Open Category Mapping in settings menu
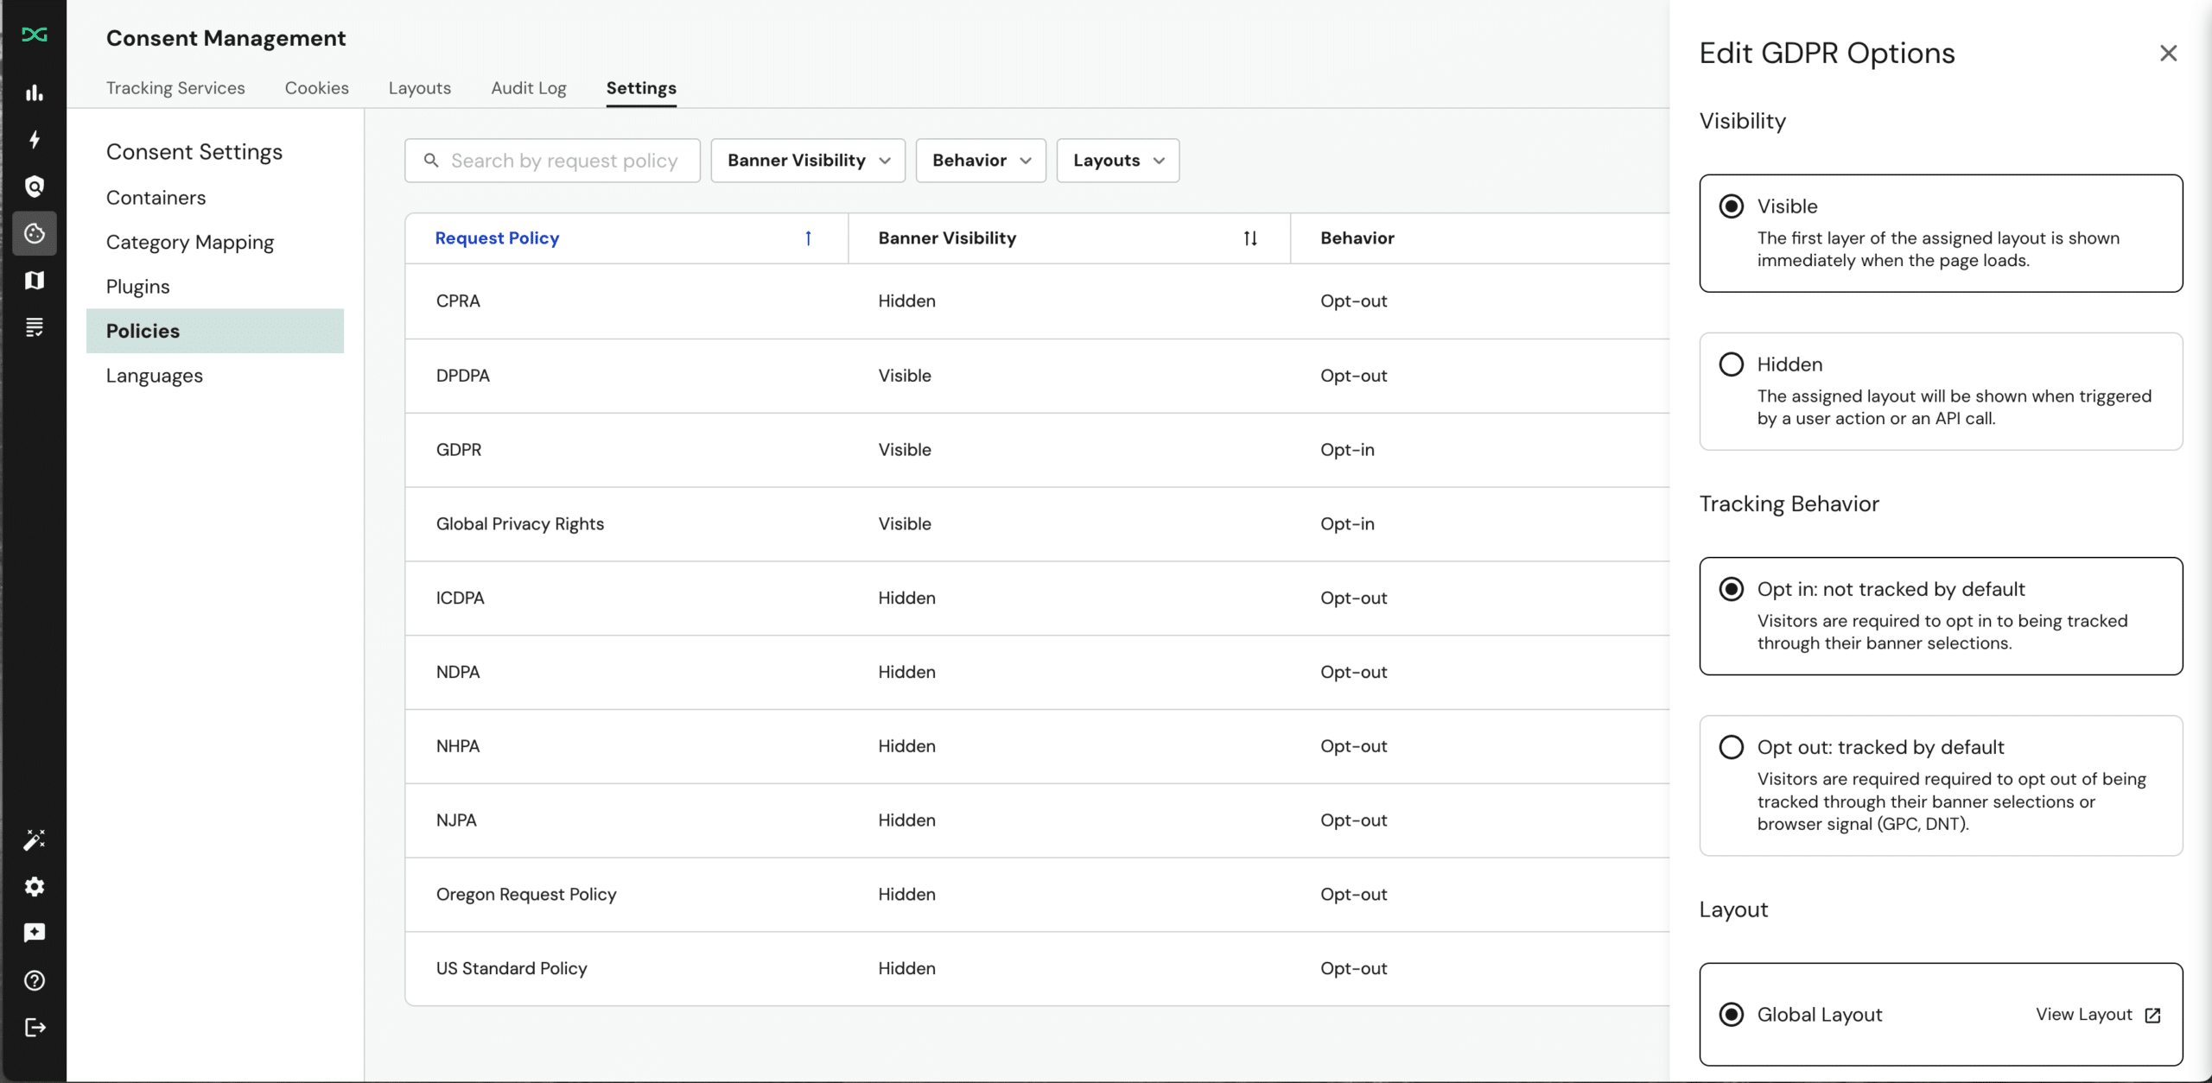The height and width of the screenshot is (1083, 2212). tap(190, 243)
